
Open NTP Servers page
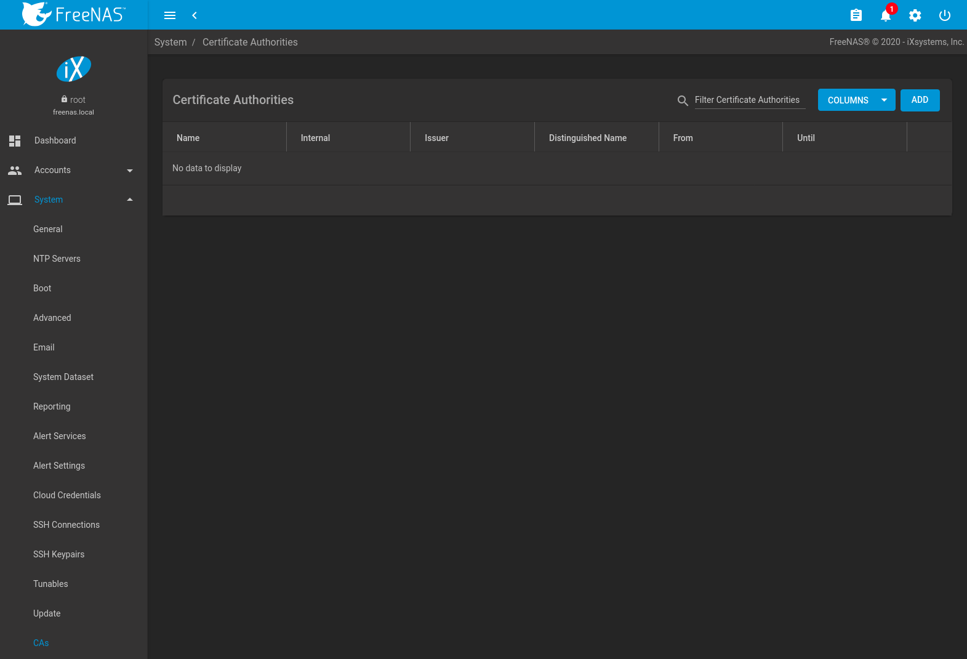coord(57,259)
